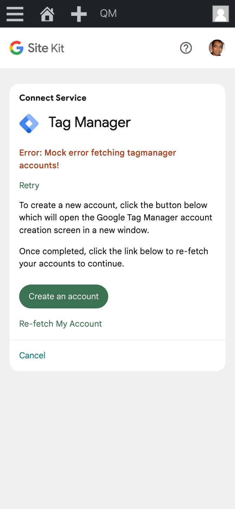The height and width of the screenshot is (509, 235).
Task: Click the Site Kit header text
Action: point(45,48)
